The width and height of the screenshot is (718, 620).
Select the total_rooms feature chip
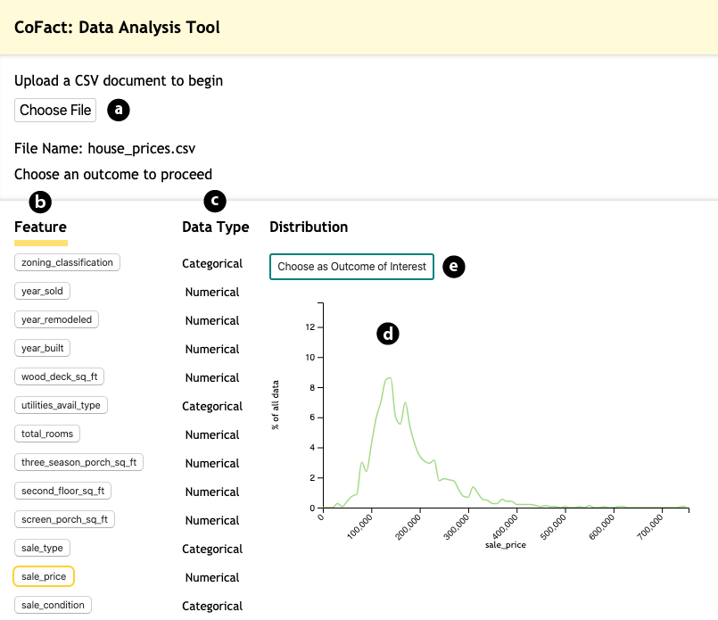pos(47,434)
